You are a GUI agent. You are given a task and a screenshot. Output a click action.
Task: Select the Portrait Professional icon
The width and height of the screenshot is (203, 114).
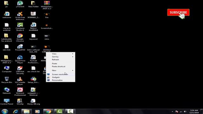[x=33, y=59]
